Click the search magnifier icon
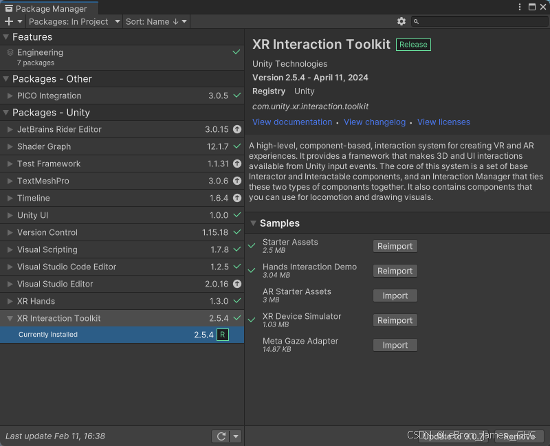The height and width of the screenshot is (446, 550). (x=416, y=21)
